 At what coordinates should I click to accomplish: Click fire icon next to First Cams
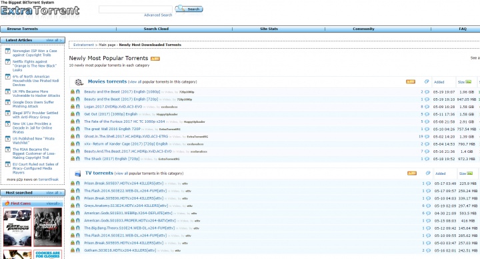coord(7,204)
